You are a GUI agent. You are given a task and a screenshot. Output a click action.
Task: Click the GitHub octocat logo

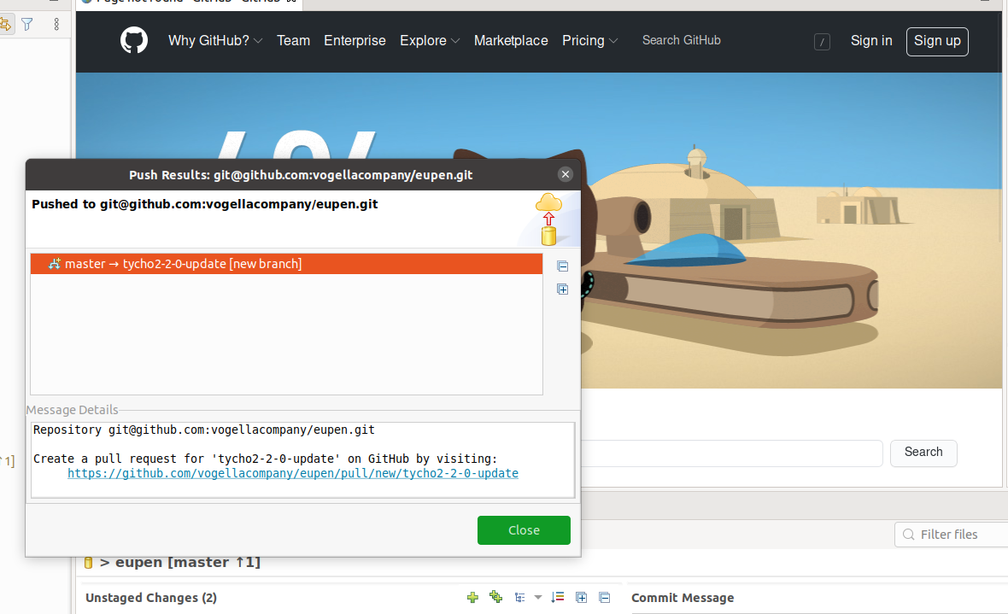click(134, 40)
